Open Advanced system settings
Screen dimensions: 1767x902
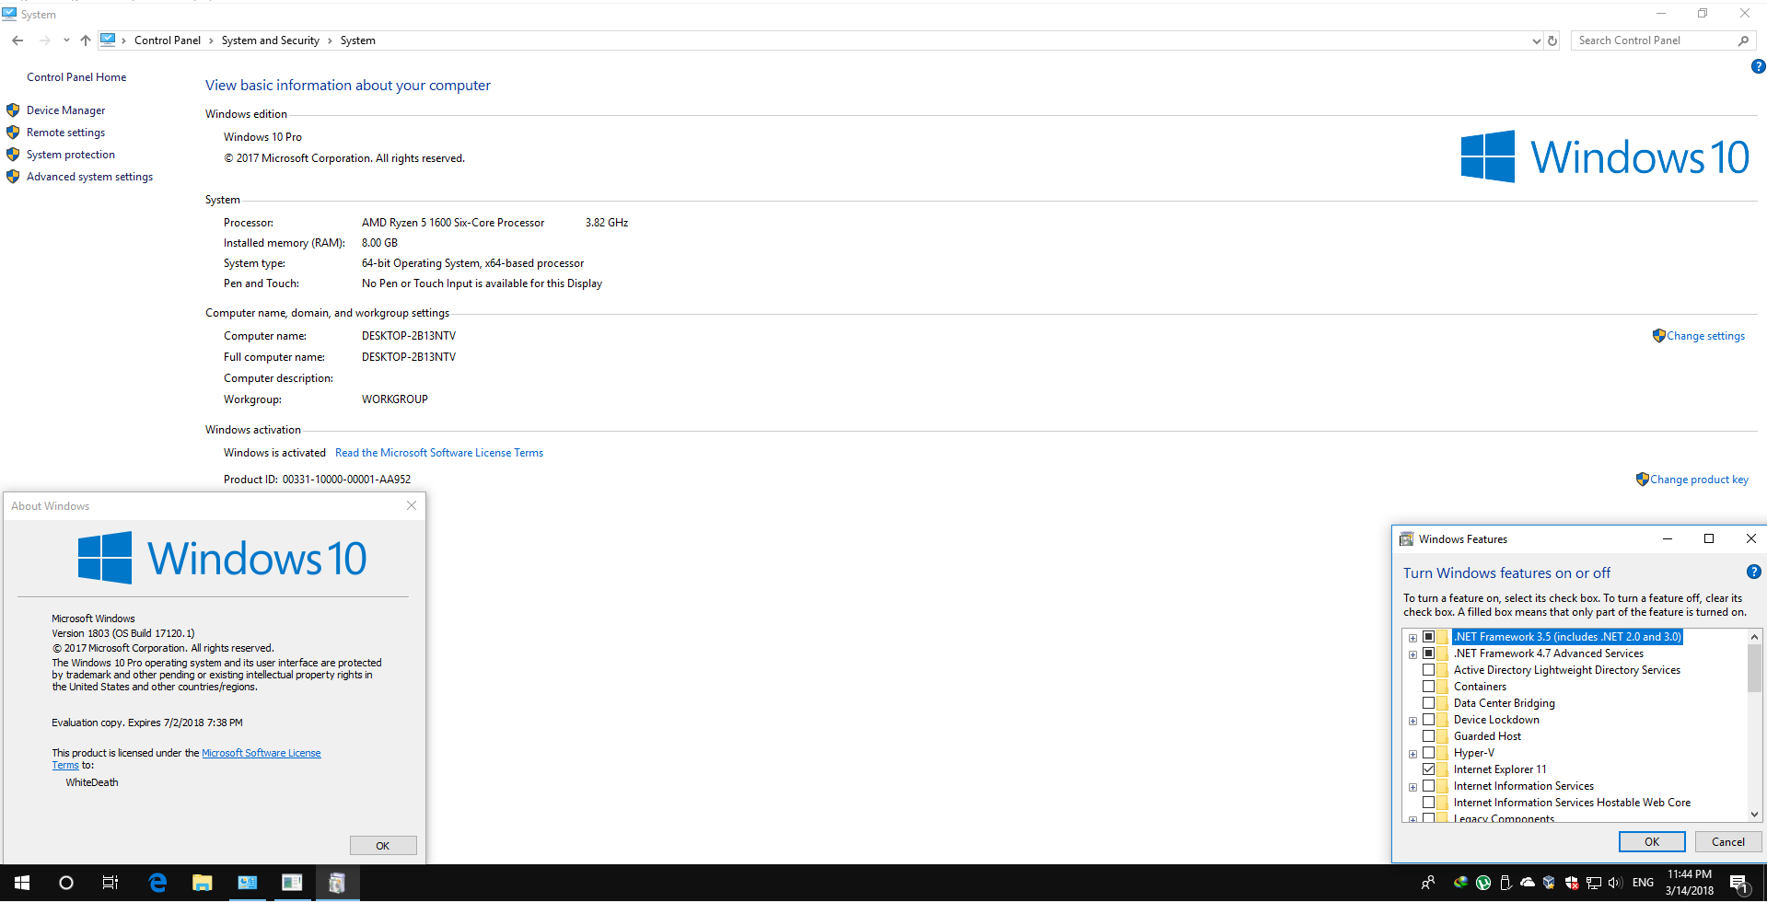[89, 177]
